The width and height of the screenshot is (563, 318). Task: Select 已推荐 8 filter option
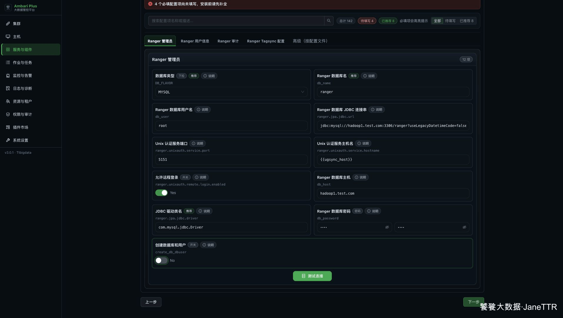[x=467, y=21]
